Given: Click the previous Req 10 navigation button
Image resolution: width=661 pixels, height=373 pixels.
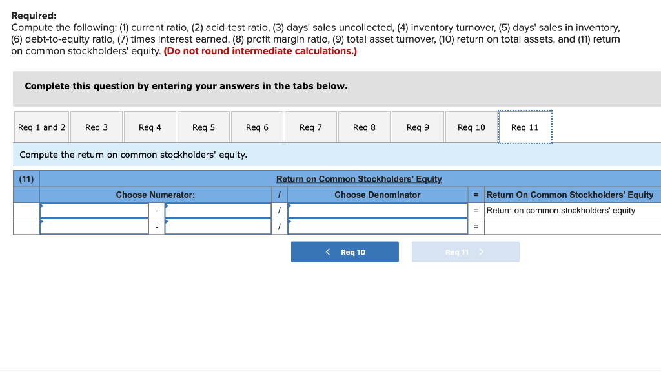Looking at the screenshot, I should [x=345, y=251].
